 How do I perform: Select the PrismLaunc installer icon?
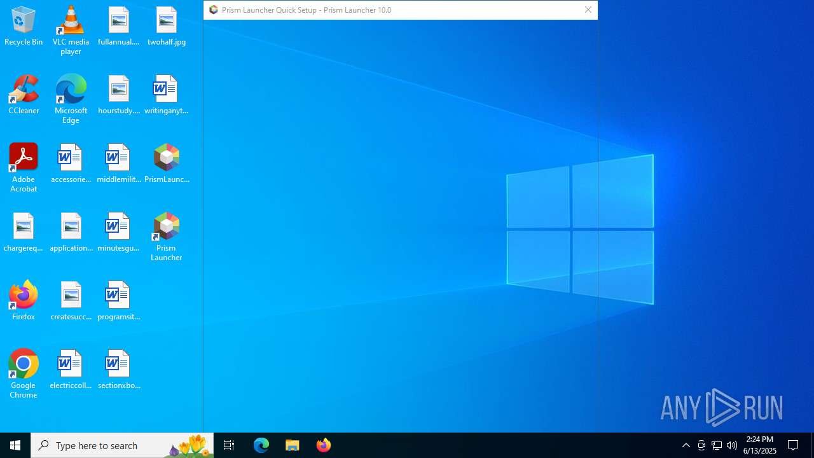pyautogui.click(x=167, y=164)
